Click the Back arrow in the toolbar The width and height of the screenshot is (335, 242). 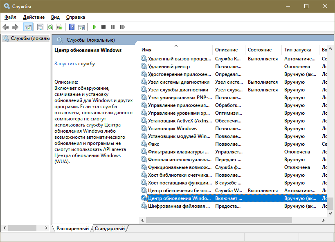(x=6, y=27)
